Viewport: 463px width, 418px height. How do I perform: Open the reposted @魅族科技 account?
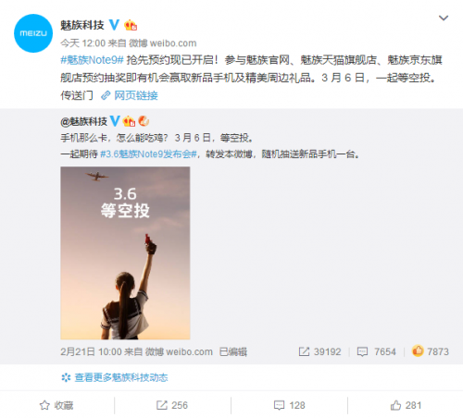click(x=84, y=121)
